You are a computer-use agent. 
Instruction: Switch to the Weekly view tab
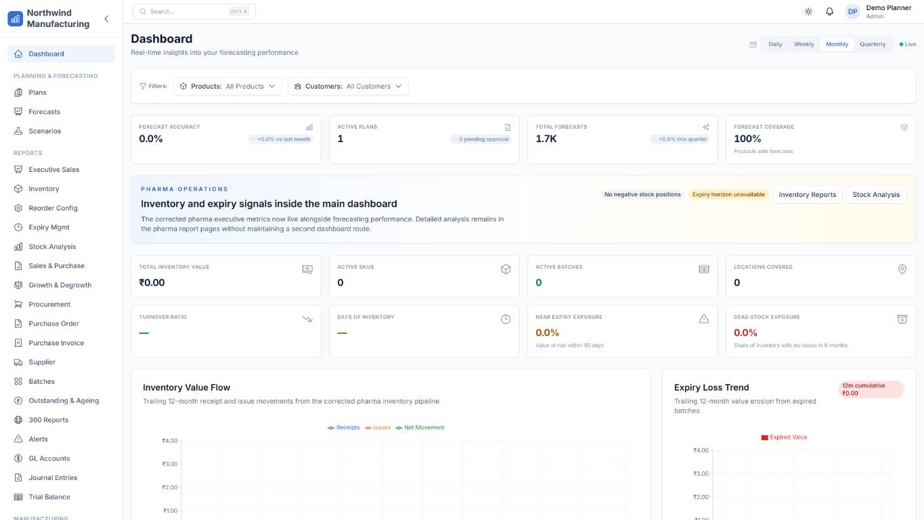804,44
